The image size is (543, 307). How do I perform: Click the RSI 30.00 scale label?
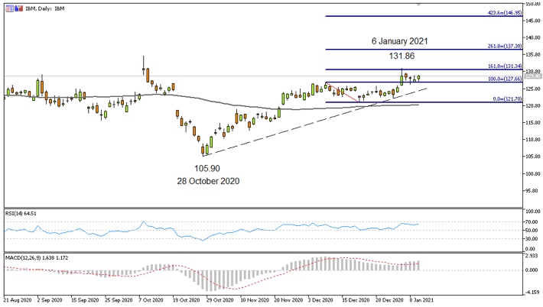click(532, 239)
